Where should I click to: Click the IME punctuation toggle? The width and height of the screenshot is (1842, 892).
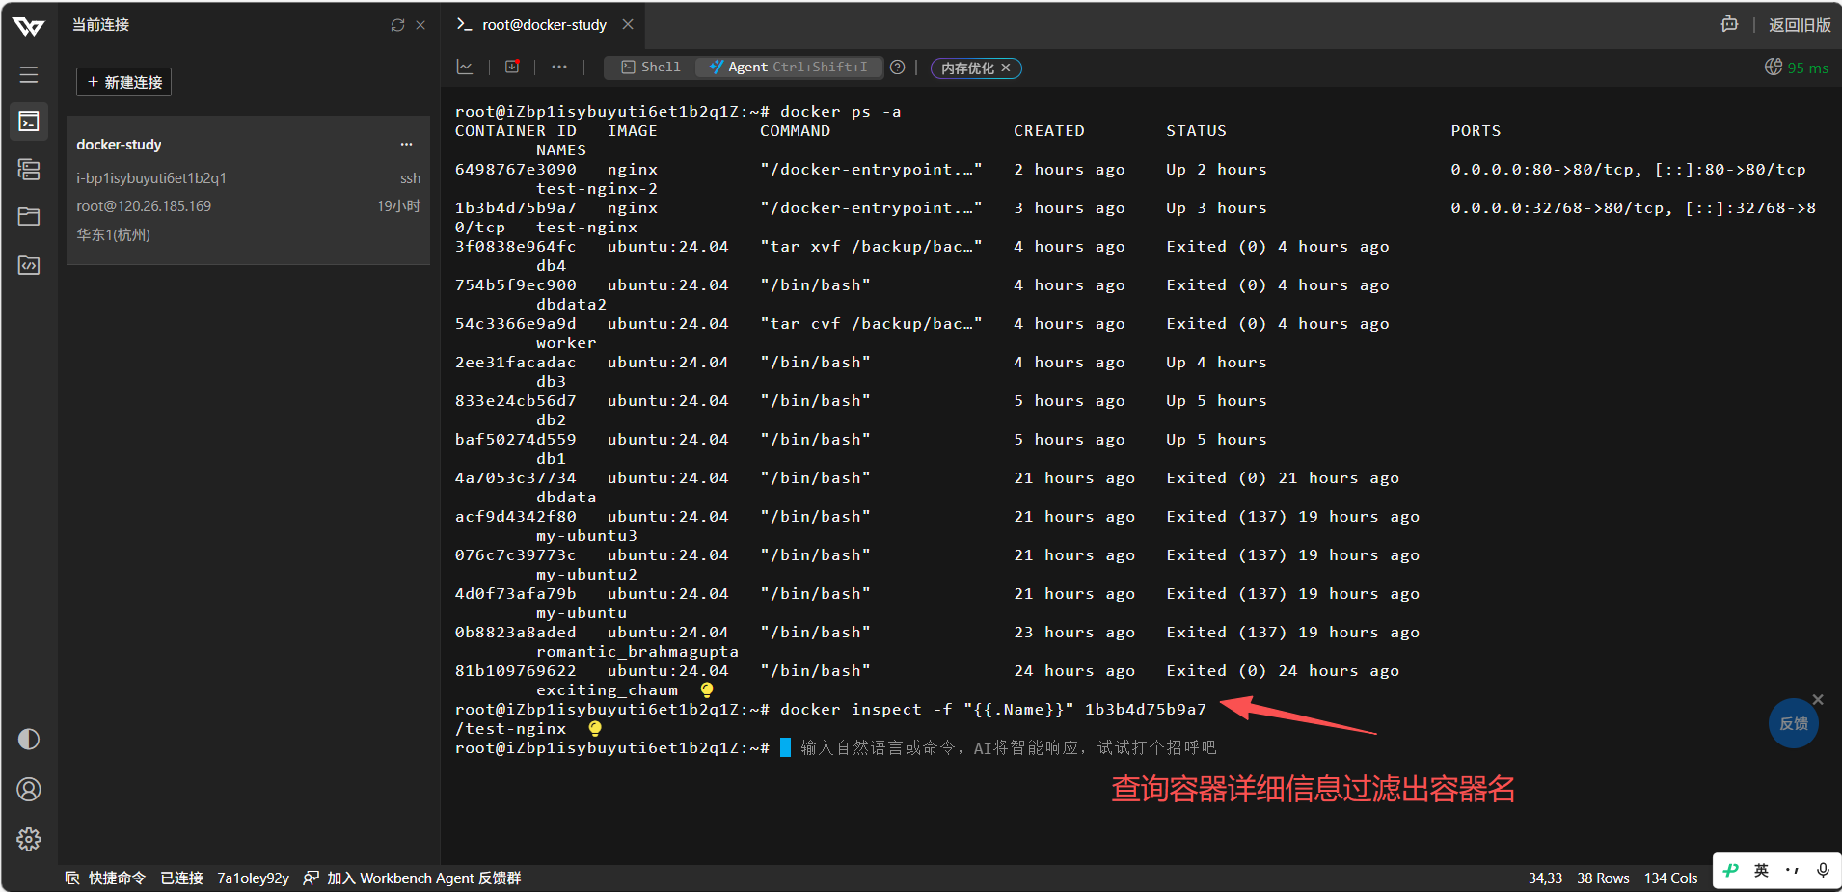click(x=1792, y=870)
